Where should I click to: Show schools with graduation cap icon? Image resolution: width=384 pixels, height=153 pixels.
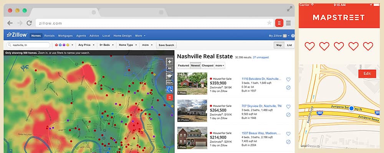(169, 76)
